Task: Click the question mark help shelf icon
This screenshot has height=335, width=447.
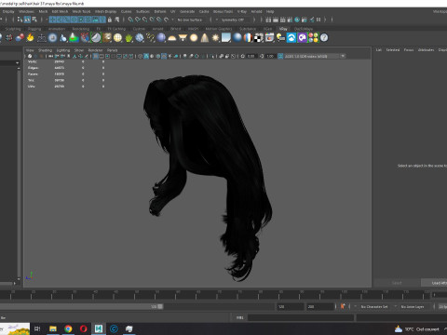Action: coord(324,38)
